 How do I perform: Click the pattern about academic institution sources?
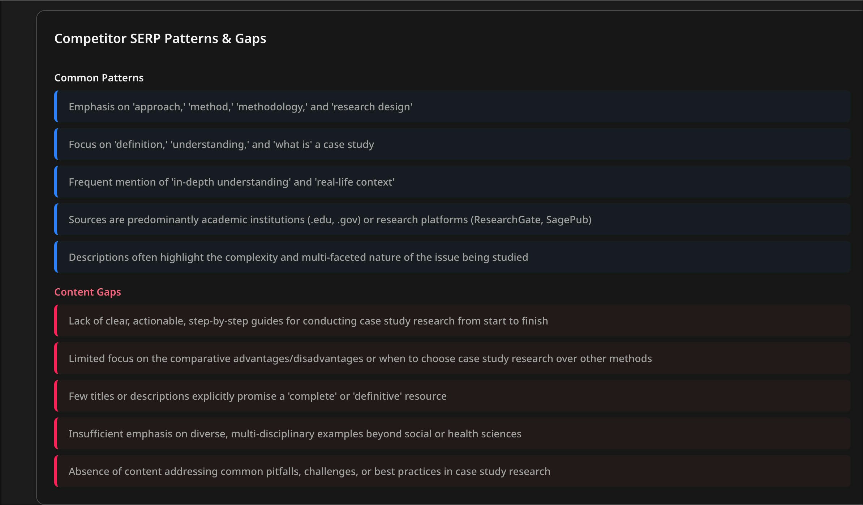point(330,219)
